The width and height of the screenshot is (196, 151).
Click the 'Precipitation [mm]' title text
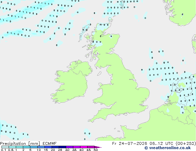click(x=20, y=144)
